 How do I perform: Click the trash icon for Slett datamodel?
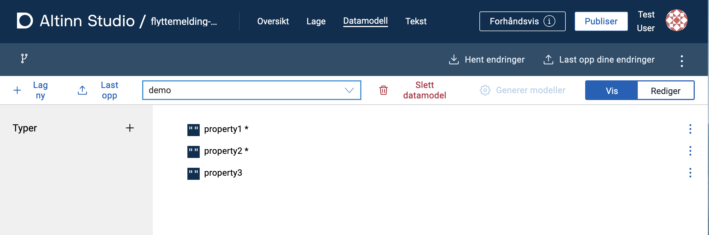point(383,90)
